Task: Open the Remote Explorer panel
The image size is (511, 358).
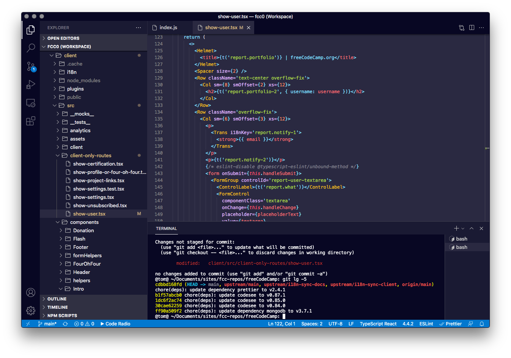Action: [30, 102]
